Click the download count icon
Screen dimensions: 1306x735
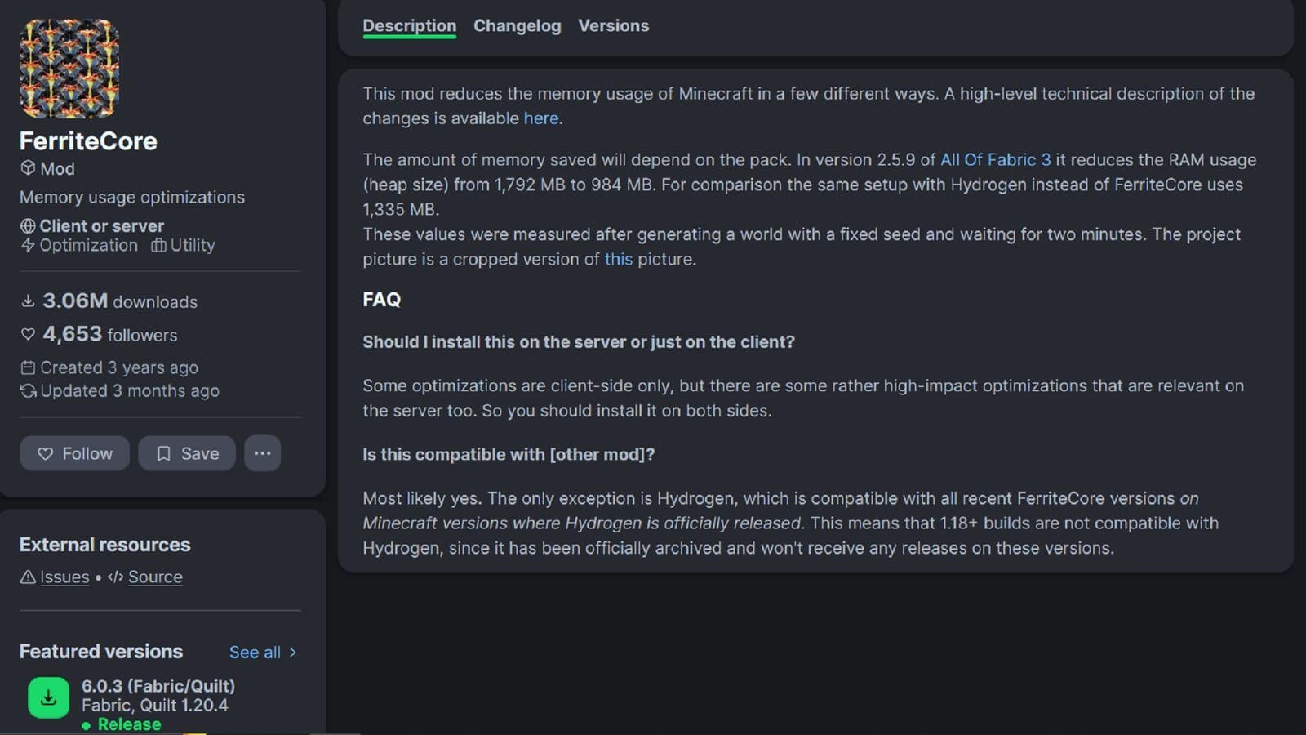coord(28,301)
